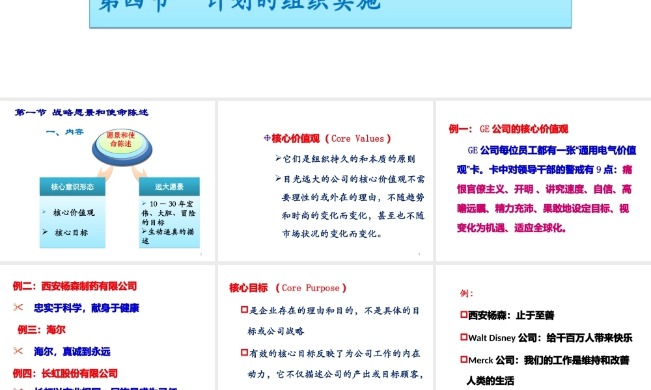
Task: Click the line 它们是组织持久的和本质的原则
Action: coord(349,159)
